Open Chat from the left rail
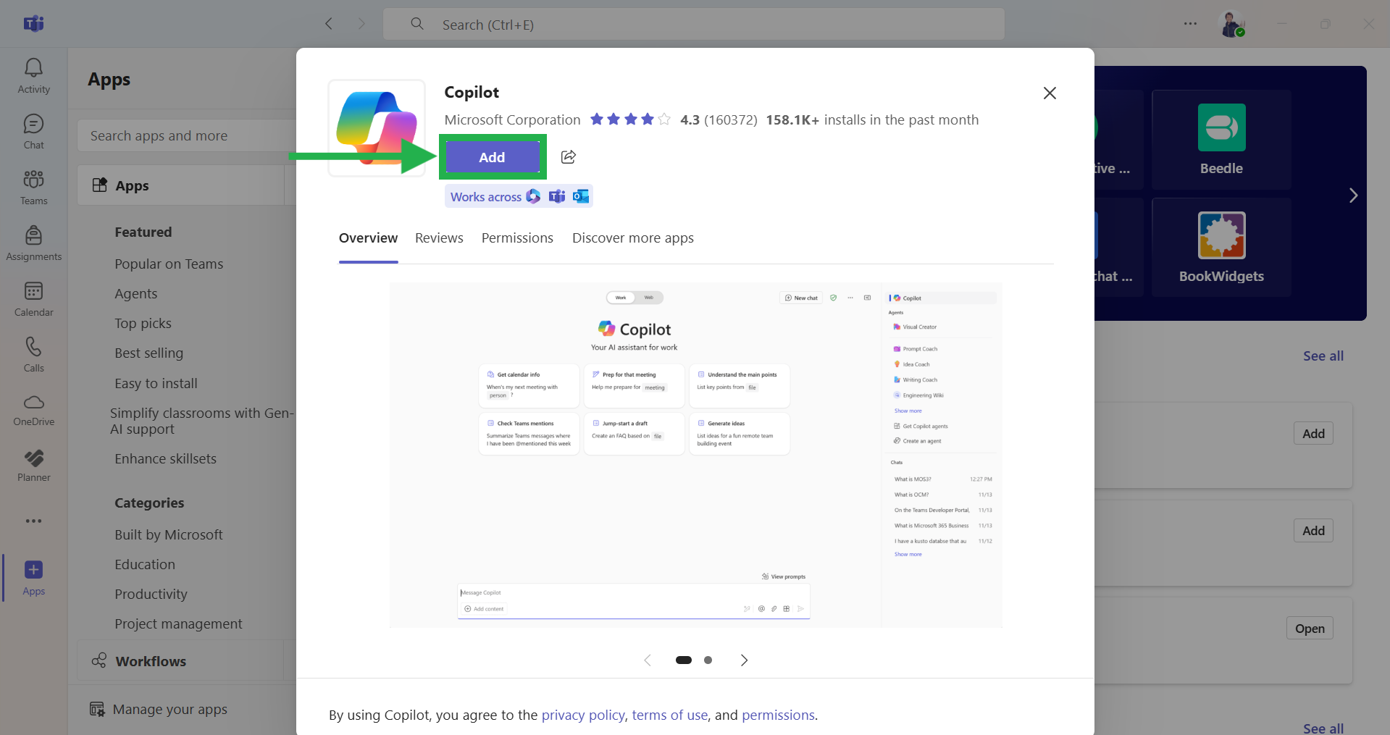This screenshot has height=735, width=1390. [33, 132]
